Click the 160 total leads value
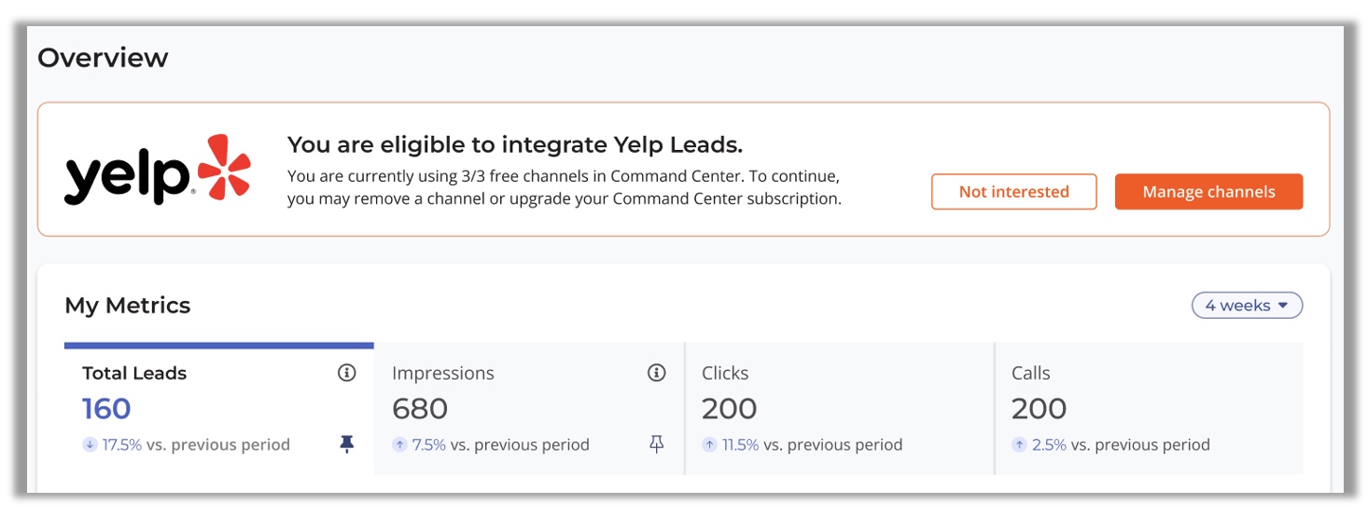This screenshot has width=1368, height=518. tap(106, 409)
